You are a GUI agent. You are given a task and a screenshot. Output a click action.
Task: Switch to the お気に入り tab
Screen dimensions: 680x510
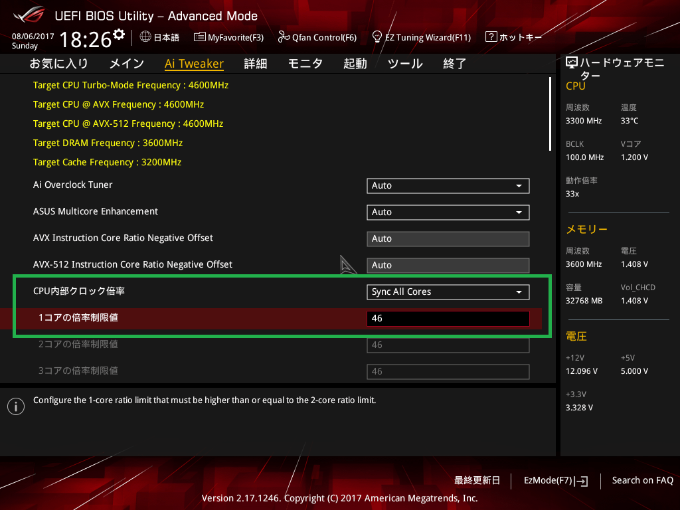point(59,64)
